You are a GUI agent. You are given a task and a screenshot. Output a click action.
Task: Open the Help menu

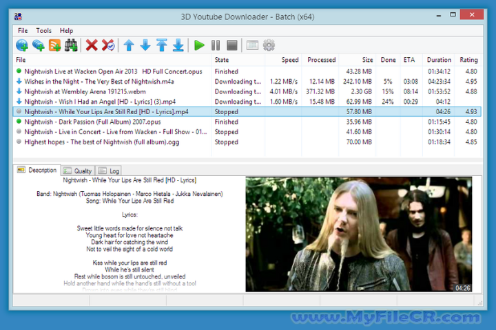[66, 31]
